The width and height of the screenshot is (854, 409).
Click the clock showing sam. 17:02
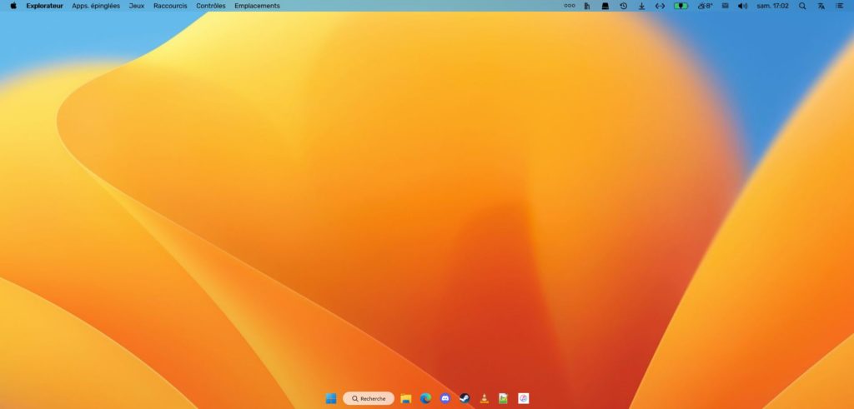(x=773, y=6)
